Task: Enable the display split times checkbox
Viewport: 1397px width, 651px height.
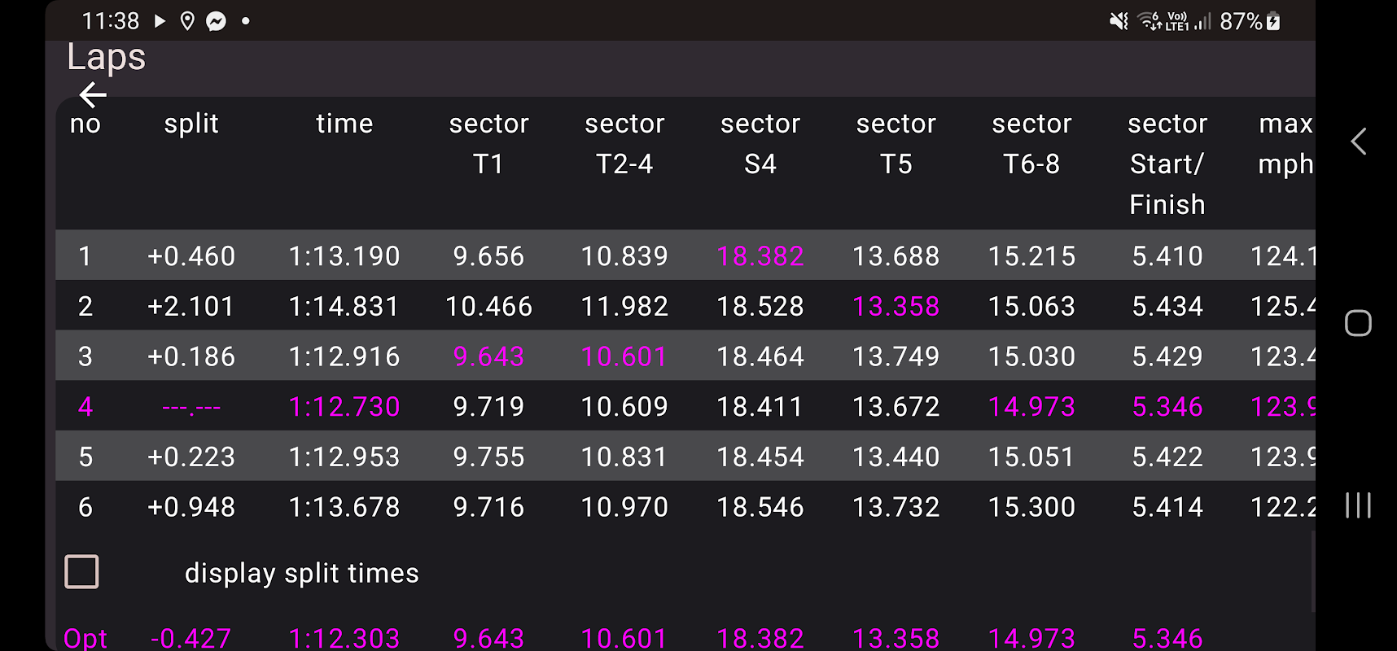Action: pyautogui.click(x=81, y=572)
